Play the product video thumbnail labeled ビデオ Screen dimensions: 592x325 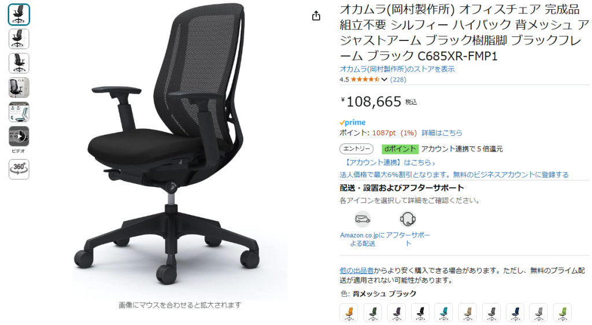coord(19,136)
